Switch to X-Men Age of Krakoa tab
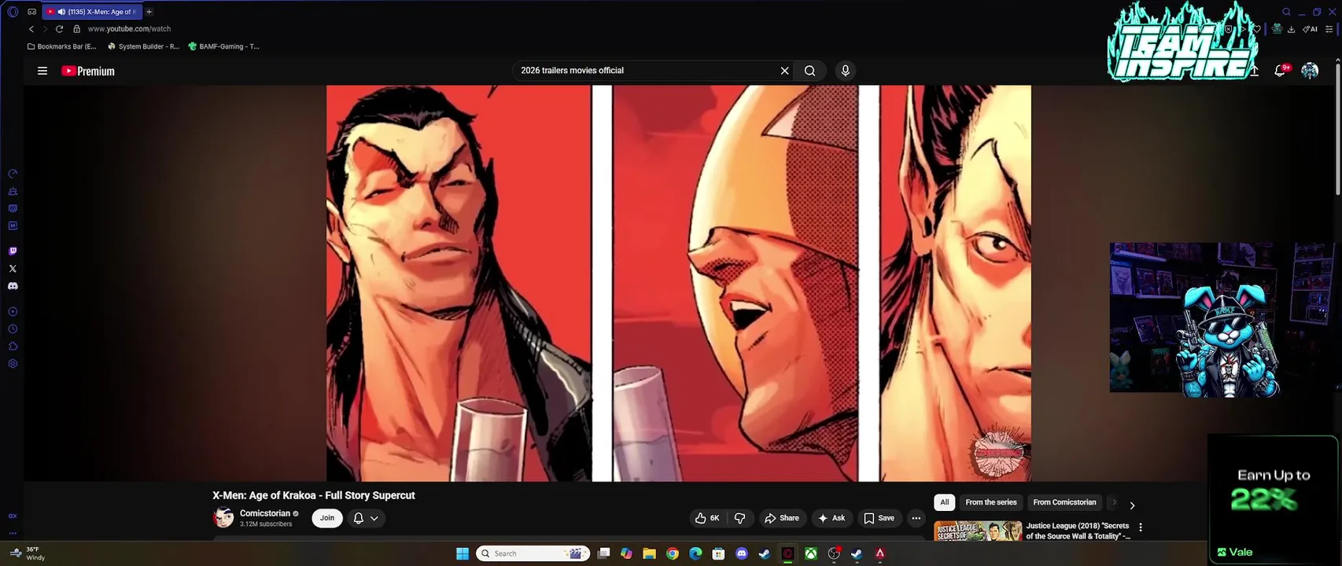This screenshot has height=566, width=1342. click(x=91, y=12)
